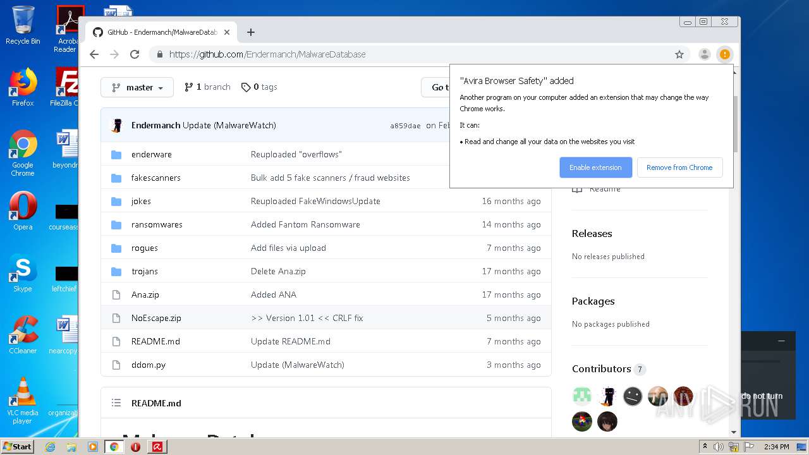Viewport: 809px width, 455px height.
Task: Click the taskbar clock 2:34 PM
Action: click(x=776, y=447)
